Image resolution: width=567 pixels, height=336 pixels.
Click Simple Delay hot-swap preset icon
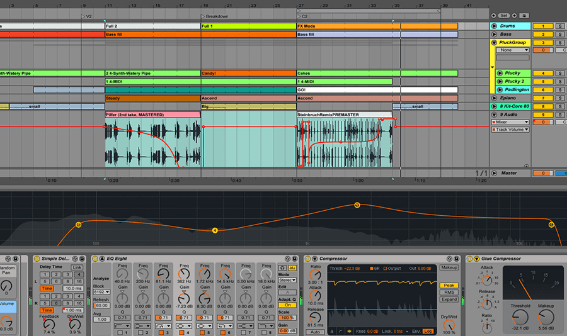[x=75, y=259]
